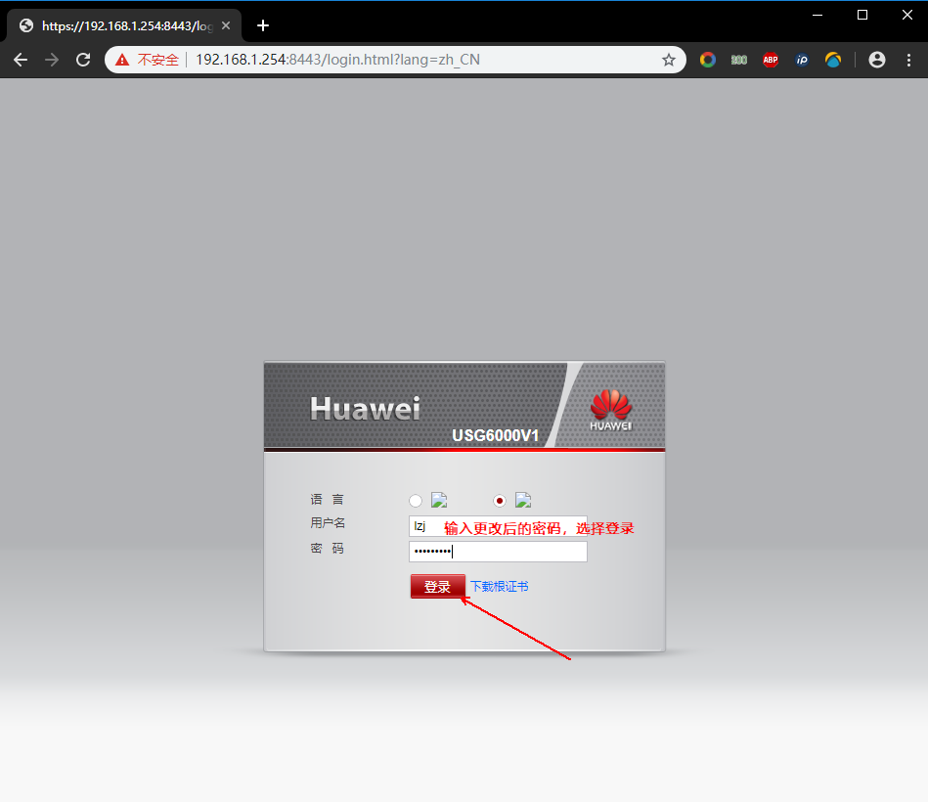Screen dimensions: 928x802
Task: Open the ABP ad blocker extension
Action: click(x=771, y=60)
